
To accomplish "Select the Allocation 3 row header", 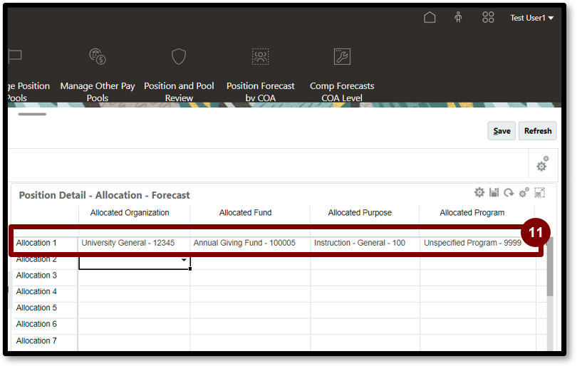I will point(36,275).
